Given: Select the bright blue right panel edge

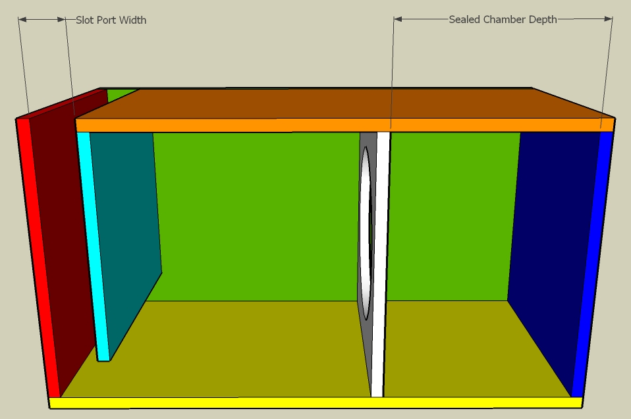Looking at the screenshot, I should (591, 264).
